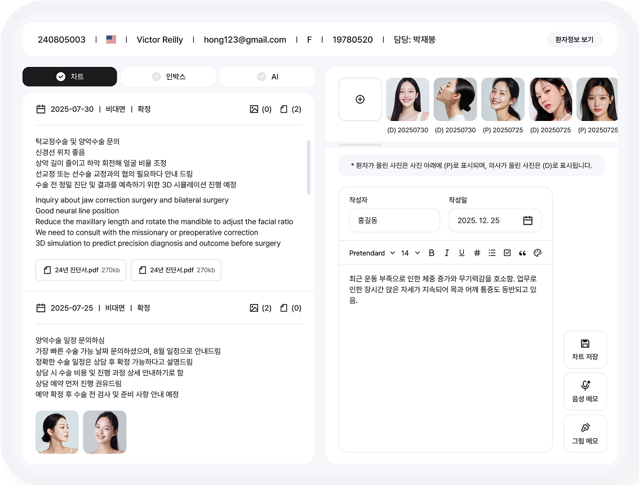Click the 환자정보 보기 button
Screen dimensions: 639x485
[574, 39]
